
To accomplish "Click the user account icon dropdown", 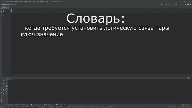I will point(162,4).
